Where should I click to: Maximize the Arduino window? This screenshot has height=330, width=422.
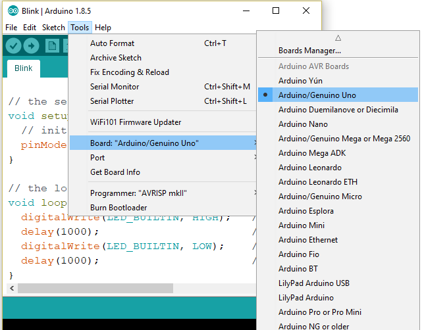(276, 11)
